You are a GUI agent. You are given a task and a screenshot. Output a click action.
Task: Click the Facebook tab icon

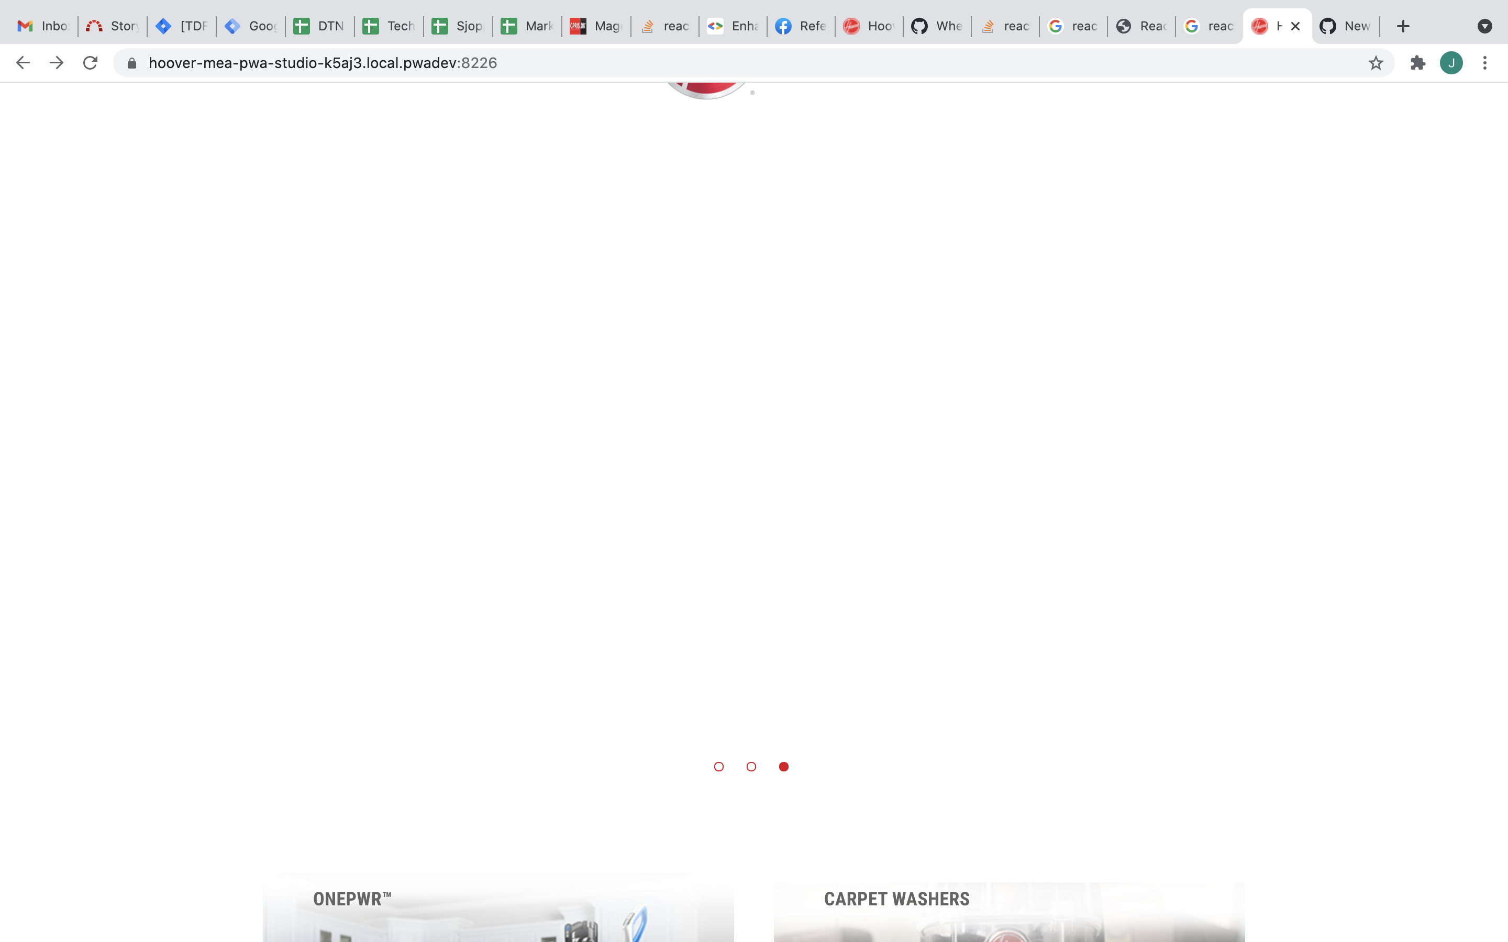coord(783,26)
